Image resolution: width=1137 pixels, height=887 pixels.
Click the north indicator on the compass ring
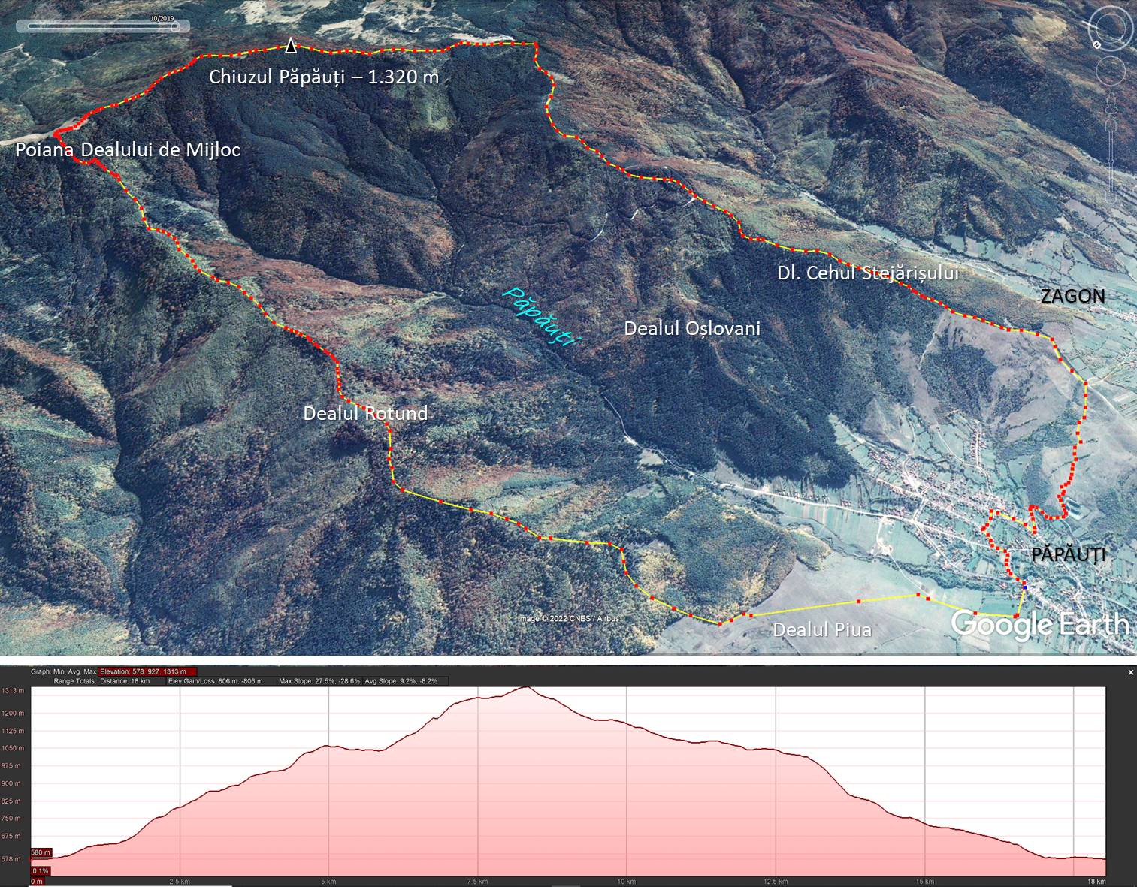coord(1097,45)
